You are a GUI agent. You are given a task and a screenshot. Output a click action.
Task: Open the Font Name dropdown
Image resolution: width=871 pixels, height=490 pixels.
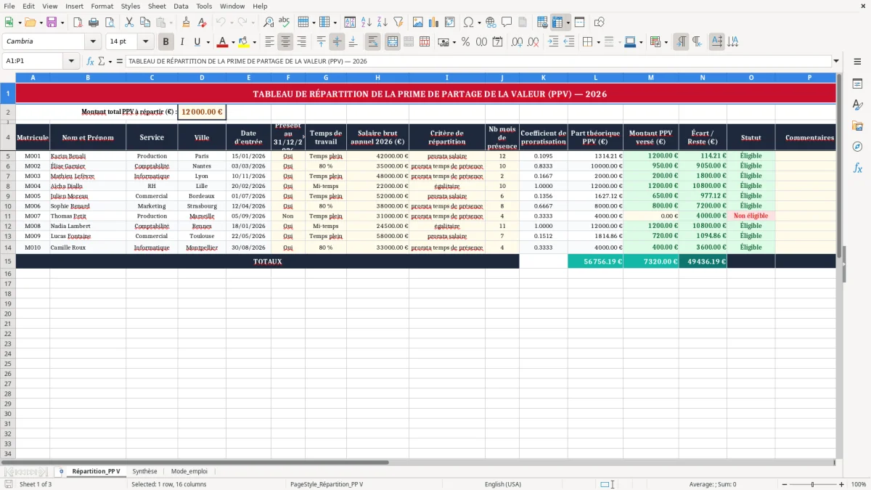pos(93,42)
